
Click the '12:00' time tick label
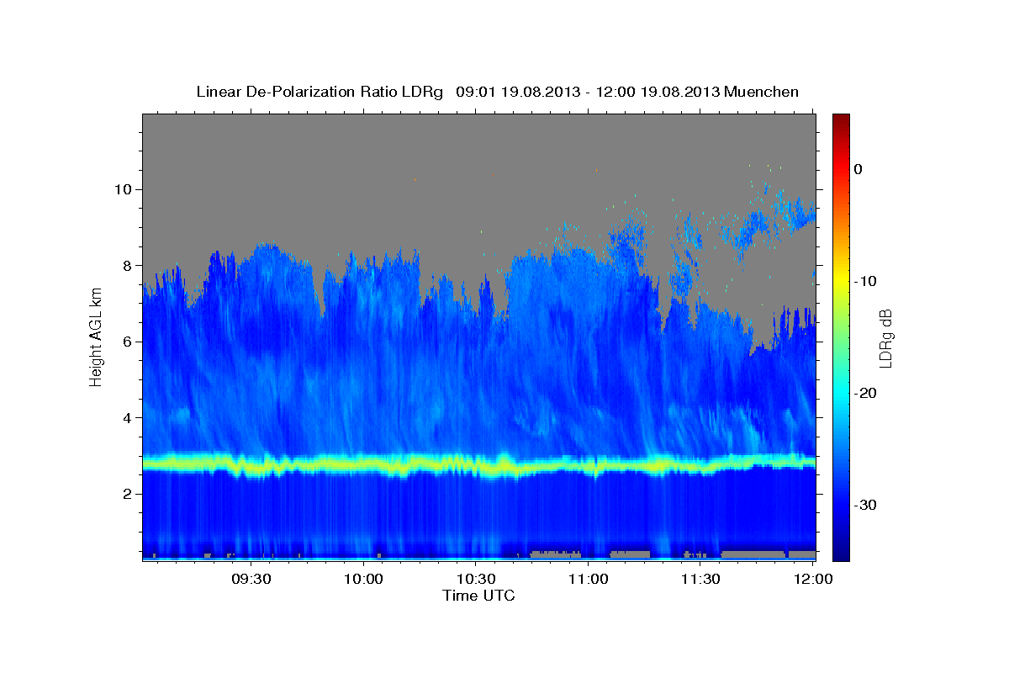(813, 579)
